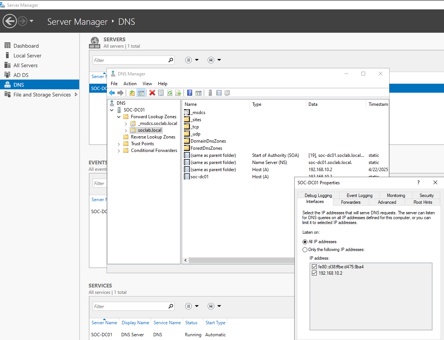Viewport: 444px width, 340px height.
Task: Expand Conditional Forwarders node
Action: click(119, 151)
